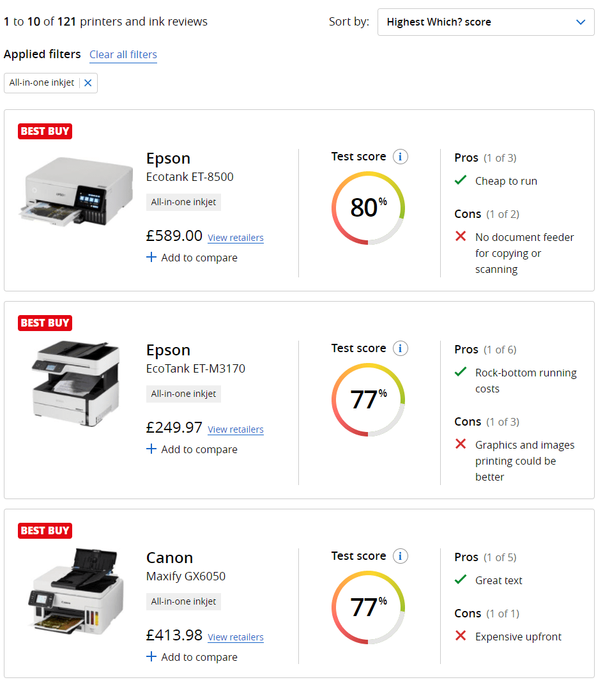View retailers for Epson EcoTank ET-M3170

pos(236,429)
